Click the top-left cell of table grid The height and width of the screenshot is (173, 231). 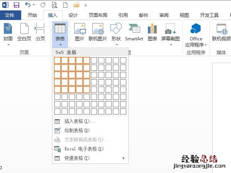pos(57,60)
